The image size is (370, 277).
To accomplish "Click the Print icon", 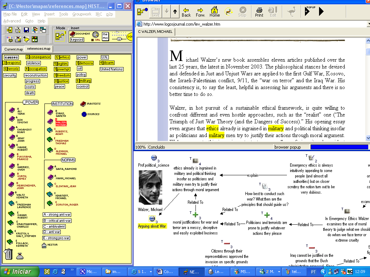I will pyautogui.click(x=259, y=12).
